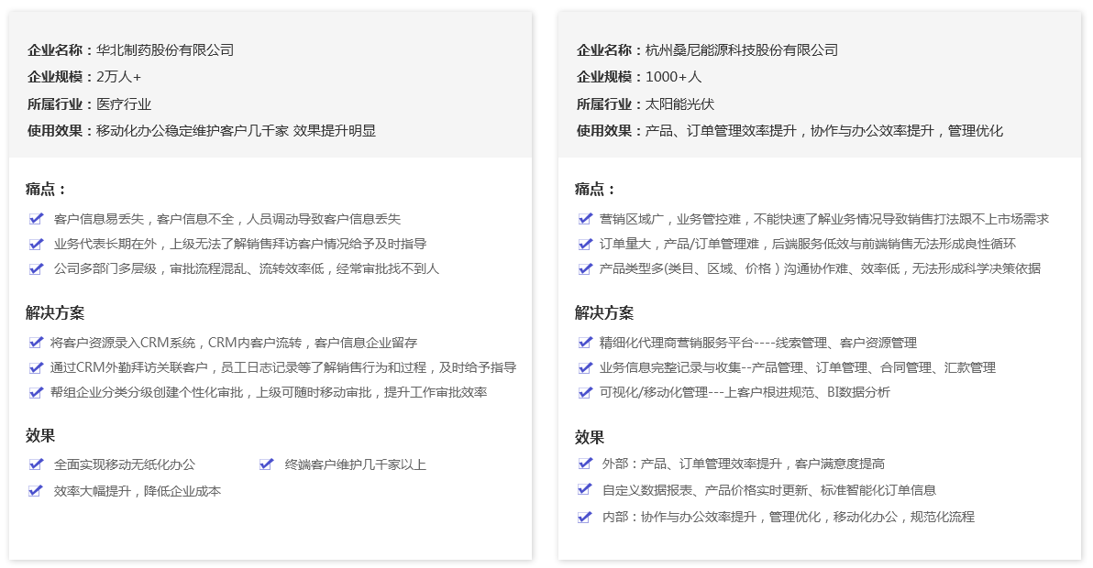Select the 使用效果 text in the 杭州桑尼 card

click(824, 130)
